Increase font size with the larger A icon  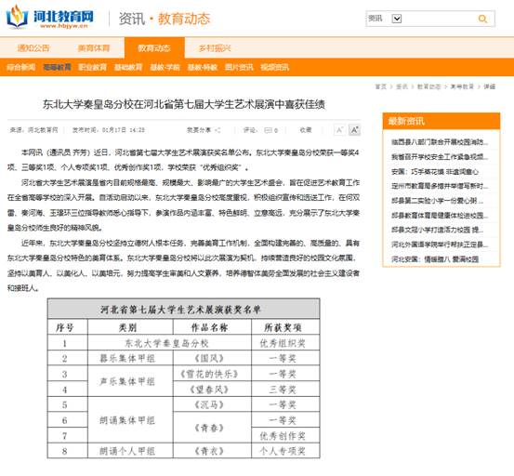click(354, 130)
